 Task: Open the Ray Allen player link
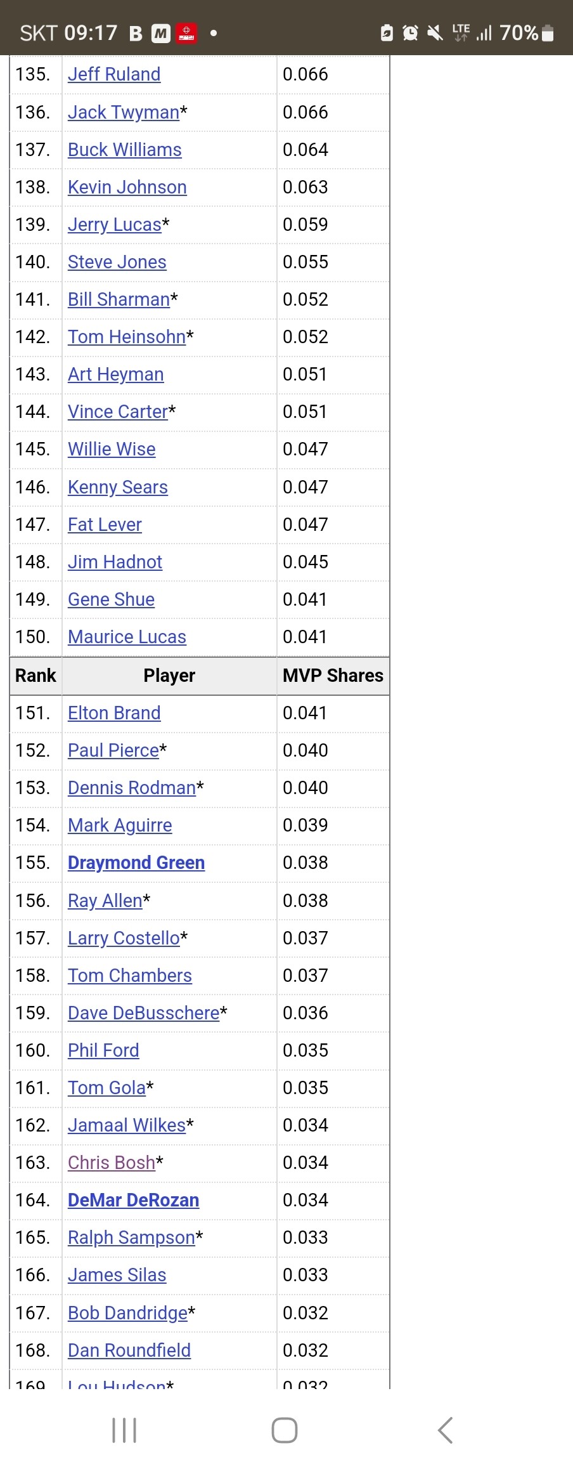[105, 901]
